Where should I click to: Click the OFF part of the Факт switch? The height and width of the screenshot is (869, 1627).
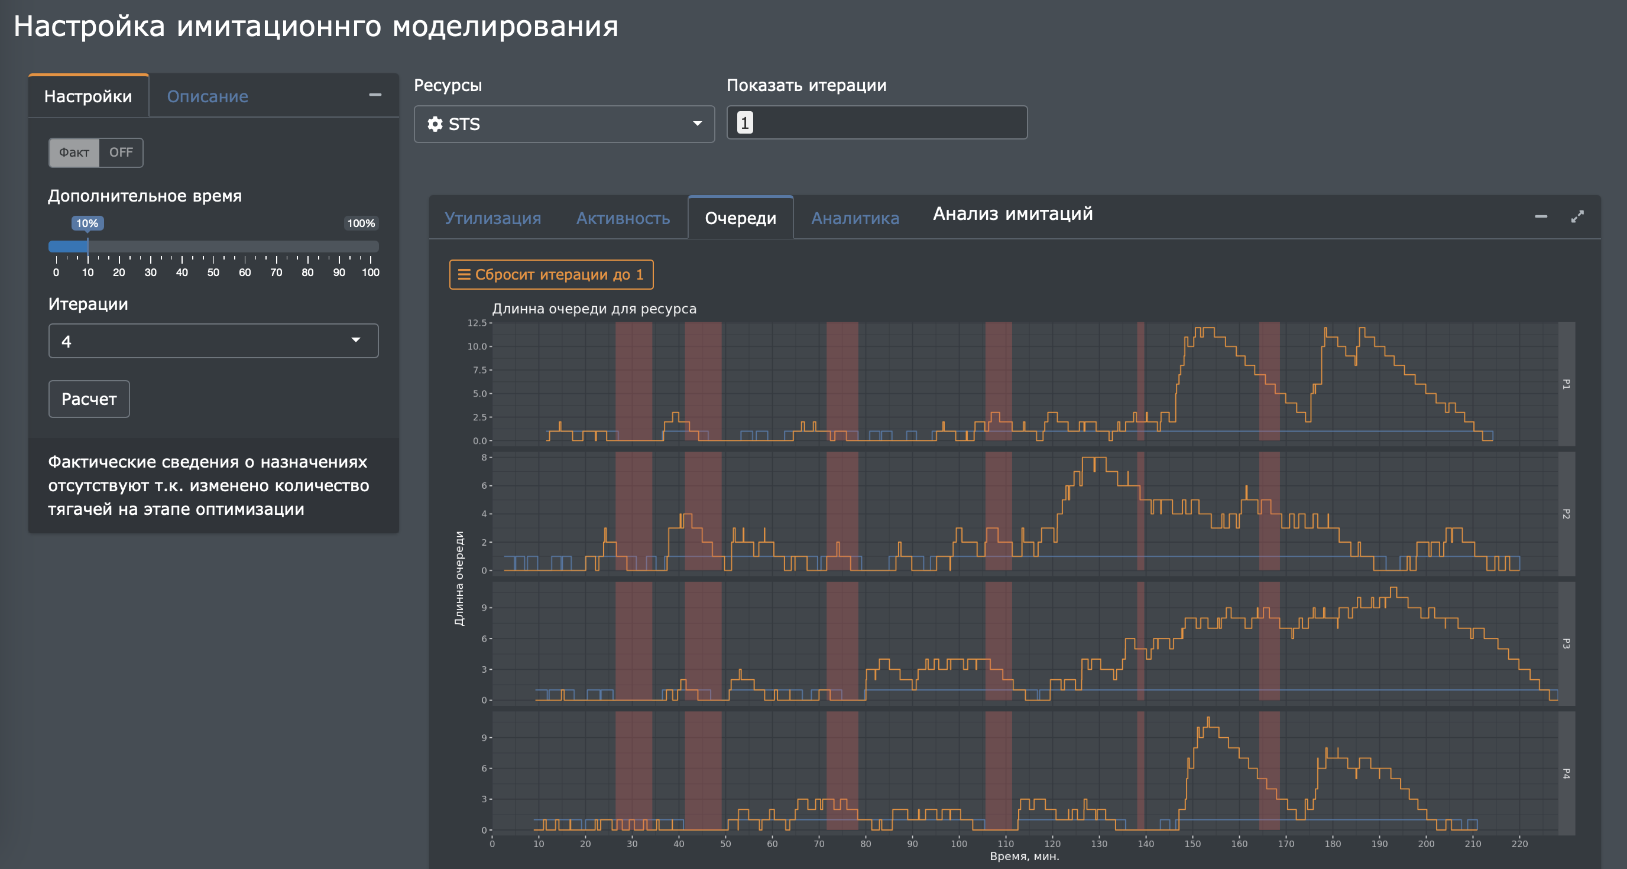tap(121, 152)
